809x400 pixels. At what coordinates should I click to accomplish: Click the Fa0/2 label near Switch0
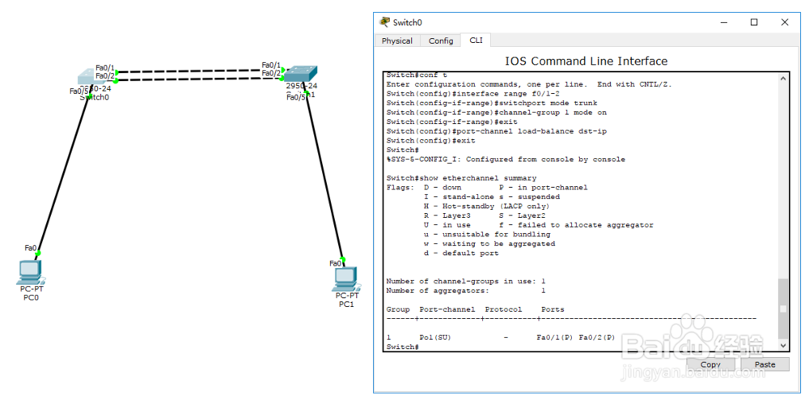105,75
